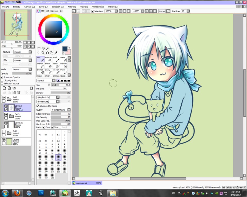Image resolution: width=247 pixels, height=197 pixels.
Task: Select the Eraser tool
Action: pyautogui.click(x=48, y=65)
